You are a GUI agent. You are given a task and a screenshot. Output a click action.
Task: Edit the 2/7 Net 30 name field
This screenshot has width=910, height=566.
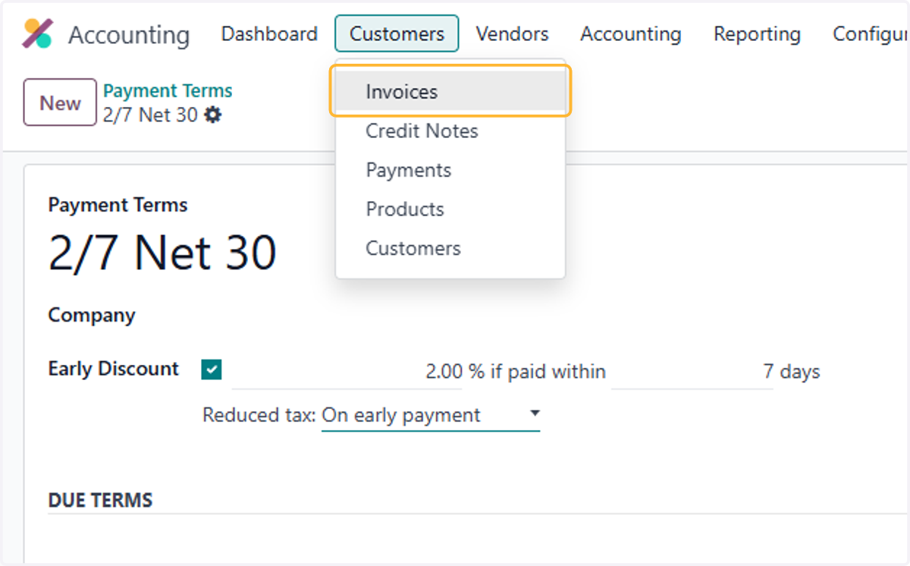pos(162,253)
